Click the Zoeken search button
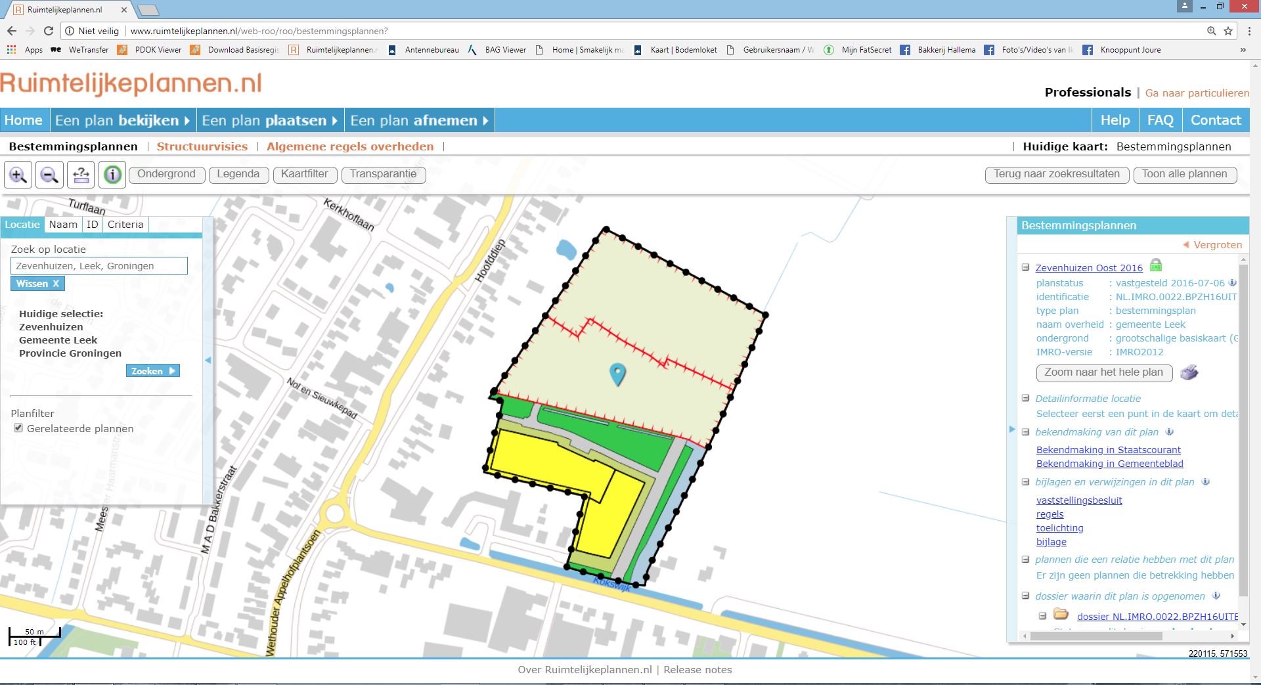 coord(153,371)
